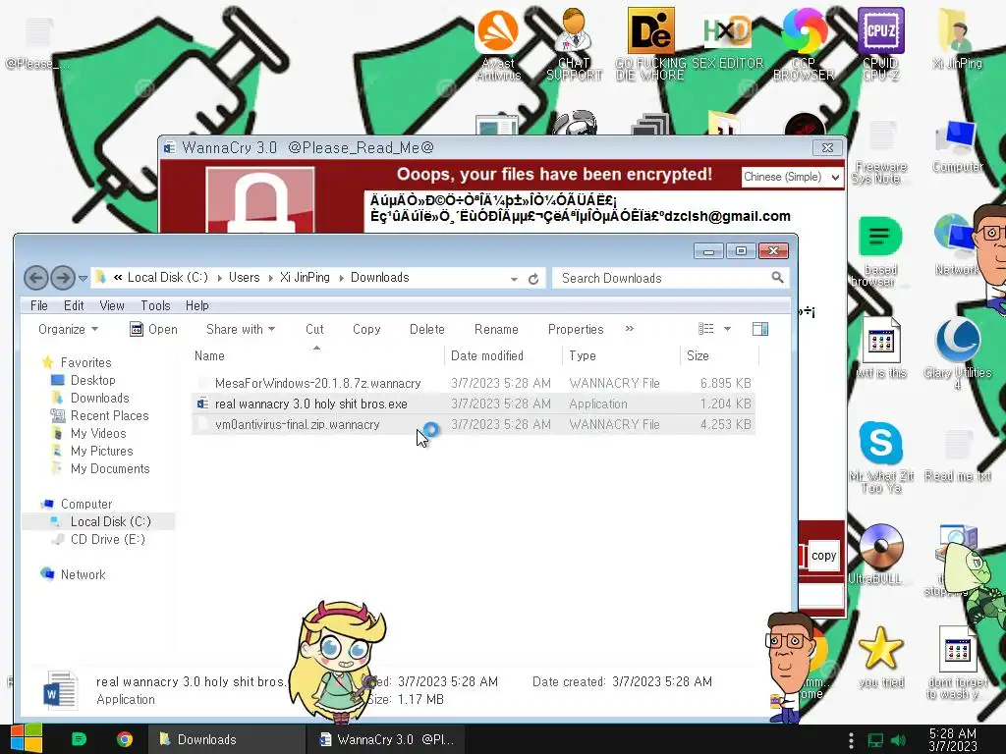The image size is (1006, 754).
Task: Click the copy button in WannaCry window
Action: click(824, 556)
